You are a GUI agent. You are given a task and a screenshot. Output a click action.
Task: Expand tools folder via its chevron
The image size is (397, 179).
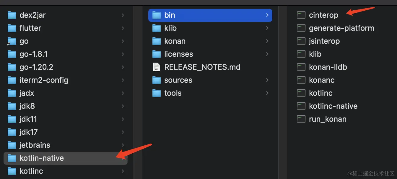267,93
